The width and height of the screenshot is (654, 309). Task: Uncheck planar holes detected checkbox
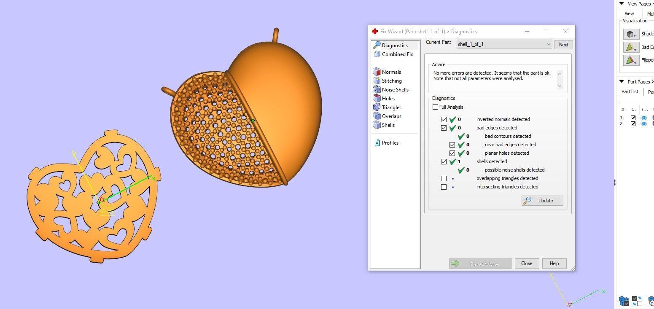coord(452,153)
